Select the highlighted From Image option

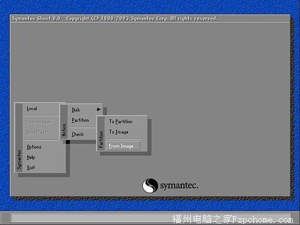pyautogui.click(x=123, y=146)
